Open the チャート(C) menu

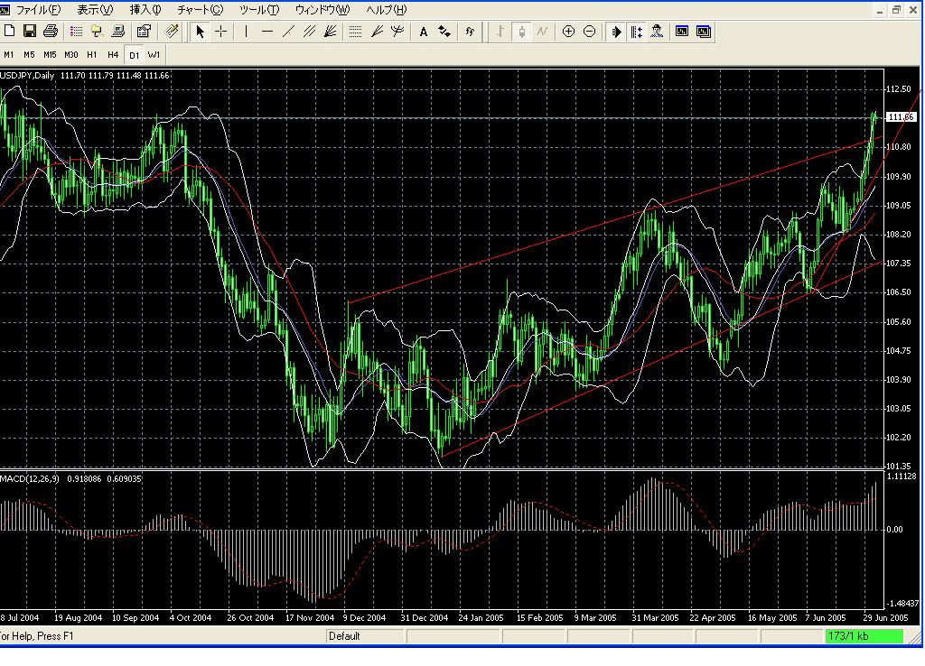(200, 10)
